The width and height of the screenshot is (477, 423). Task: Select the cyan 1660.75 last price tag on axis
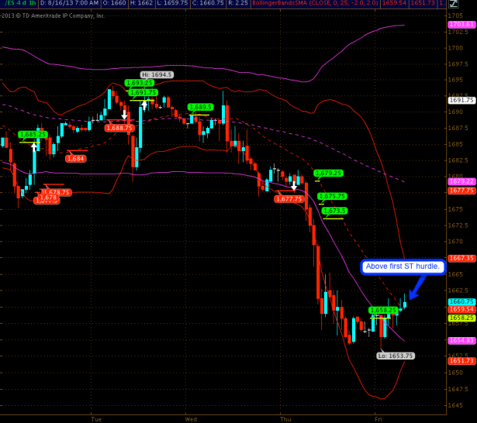461,302
